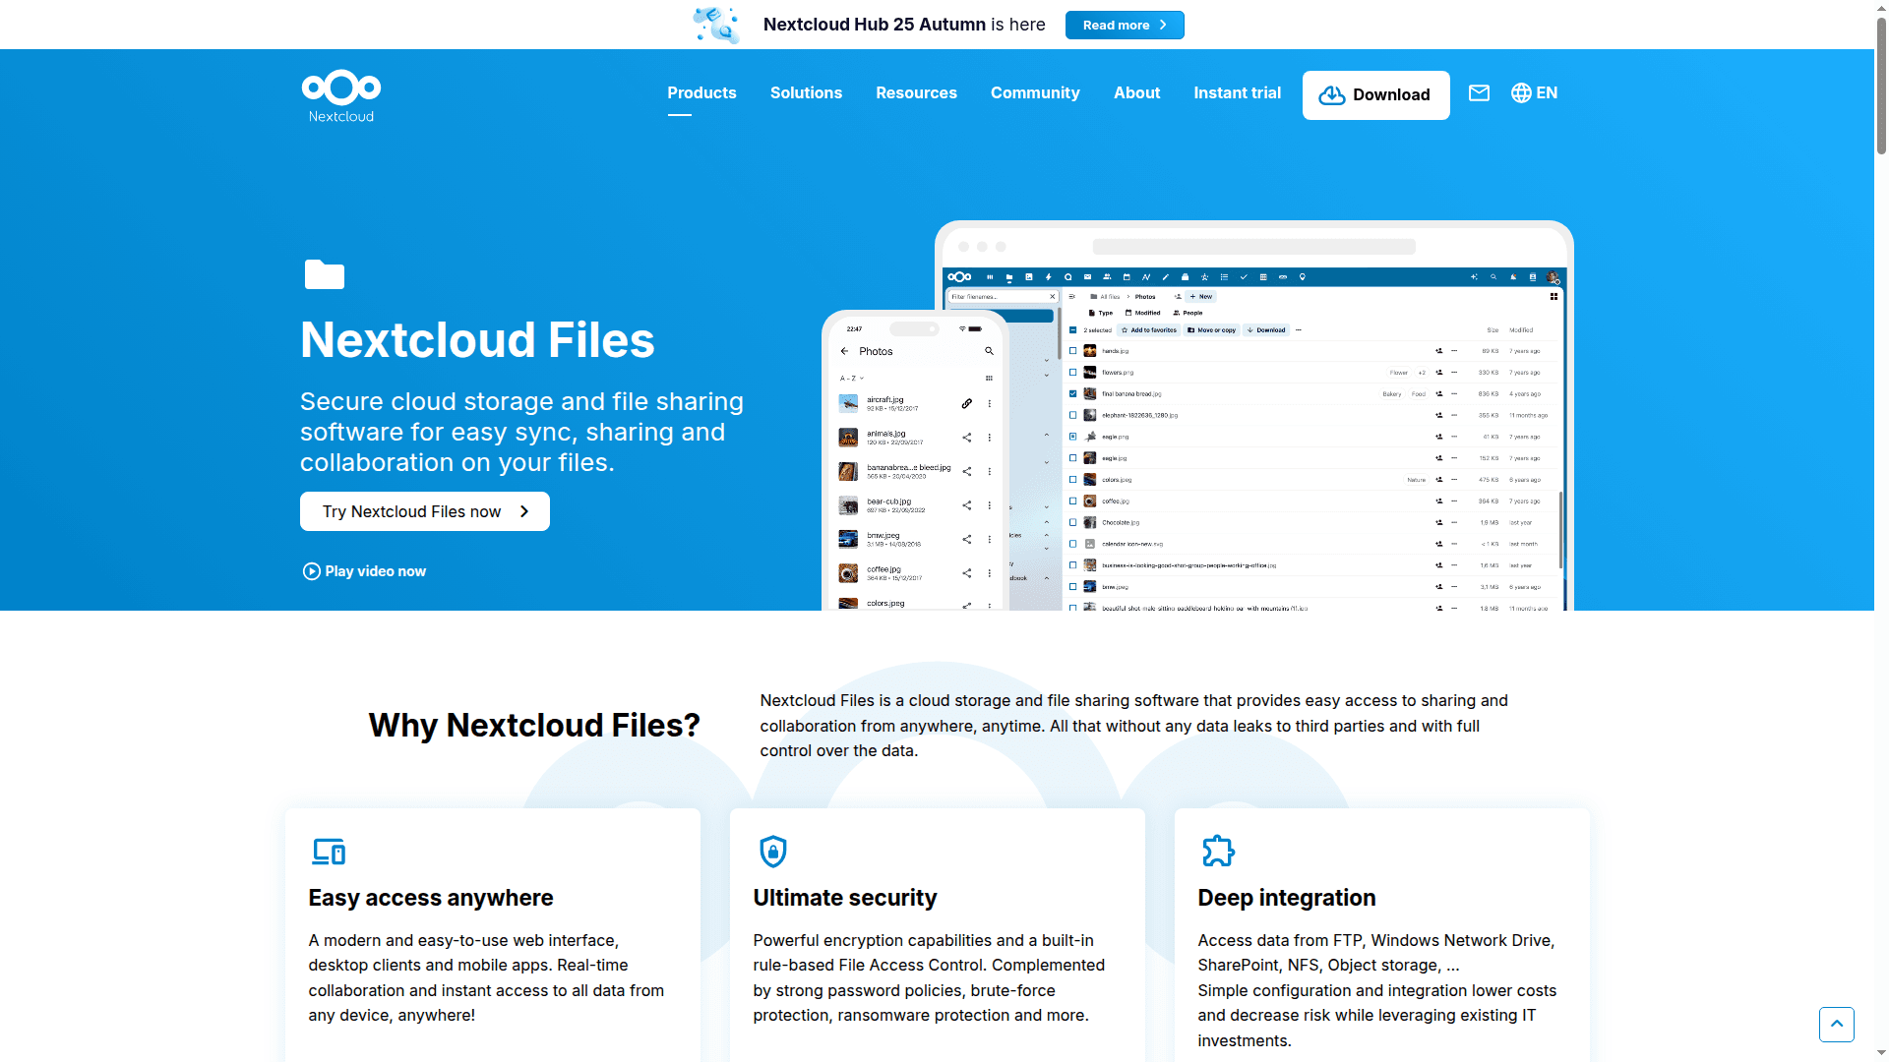Image resolution: width=1889 pixels, height=1062 pixels.
Task: Click the Play video now link
Action: 364,571
